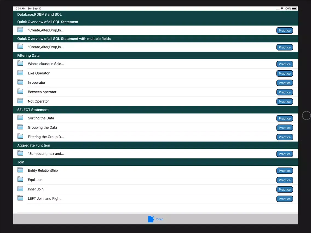Practice the Between operator lesson
311x233 pixels.
[284, 92]
